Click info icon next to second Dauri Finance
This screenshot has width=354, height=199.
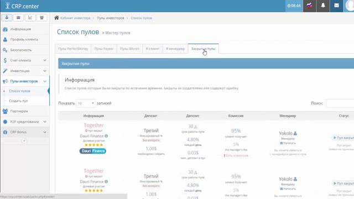(x=106, y=182)
